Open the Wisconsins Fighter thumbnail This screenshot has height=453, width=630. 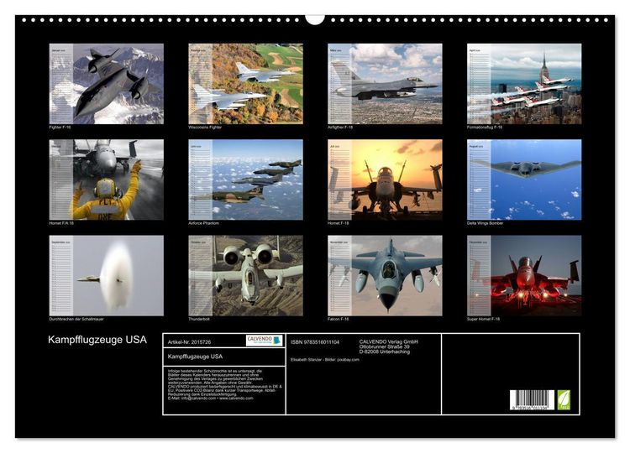point(245,83)
